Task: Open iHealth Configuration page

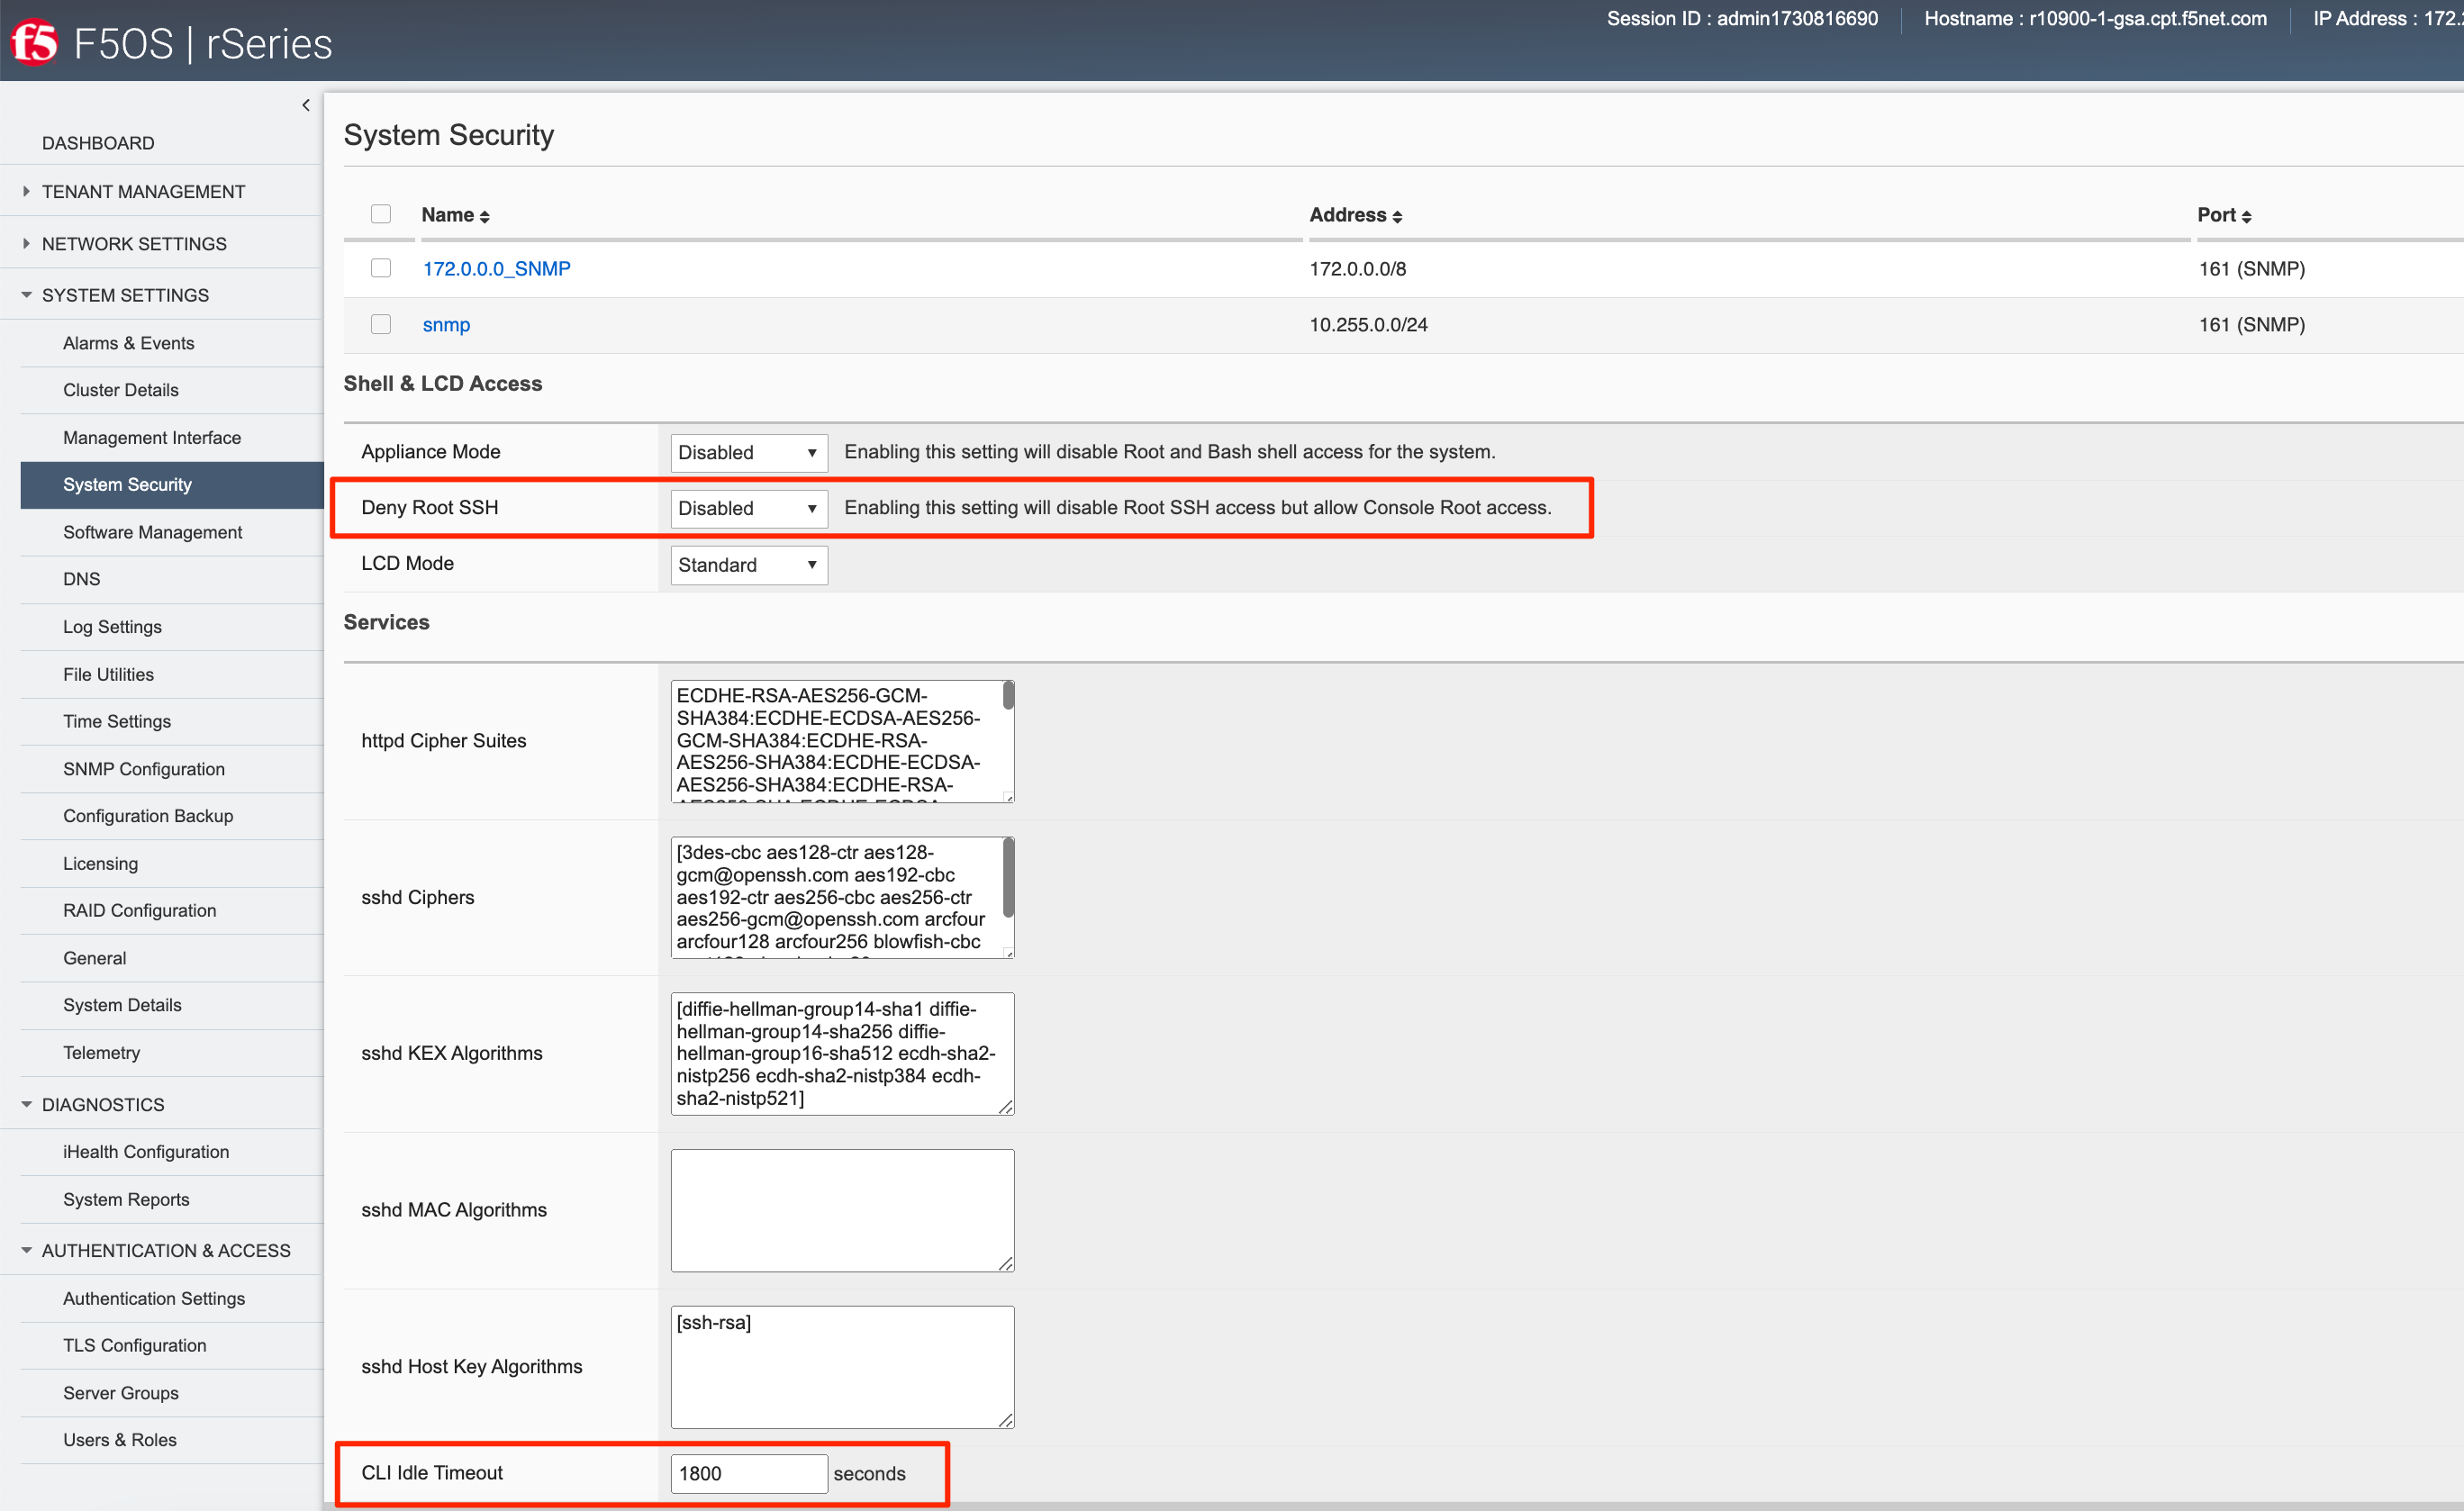Action: pyautogui.click(x=146, y=1152)
